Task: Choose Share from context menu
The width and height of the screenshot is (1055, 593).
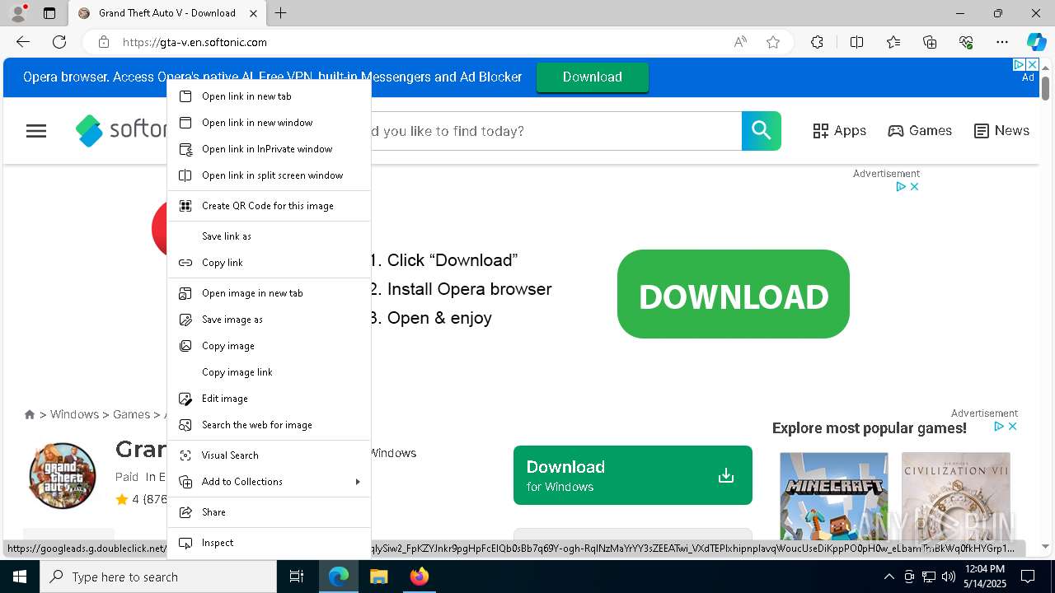Action: pos(269,512)
